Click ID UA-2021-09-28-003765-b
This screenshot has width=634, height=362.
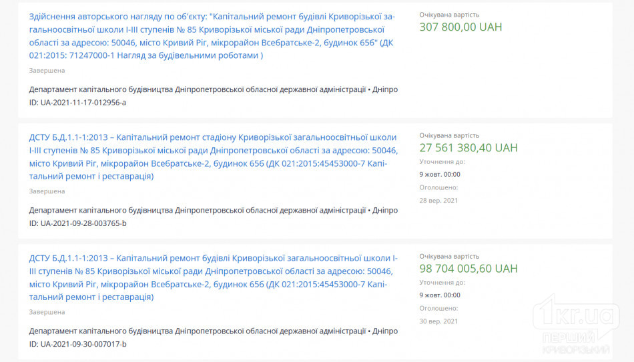(x=77, y=223)
